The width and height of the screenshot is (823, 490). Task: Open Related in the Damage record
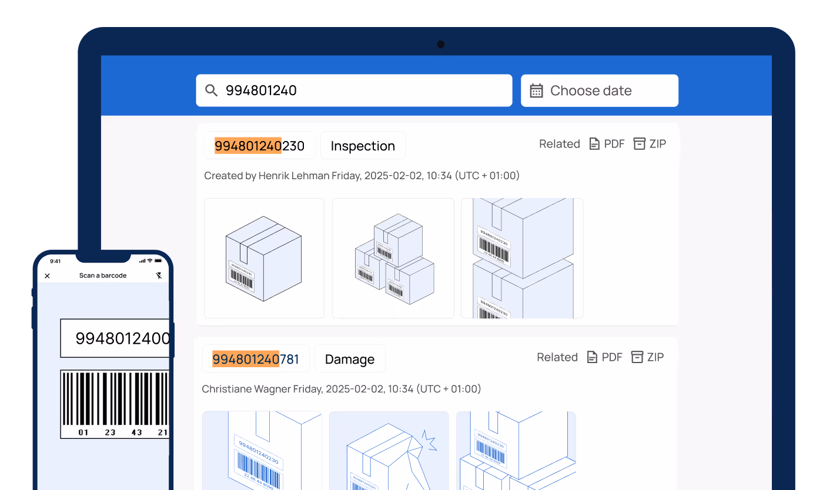click(x=557, y=357)
